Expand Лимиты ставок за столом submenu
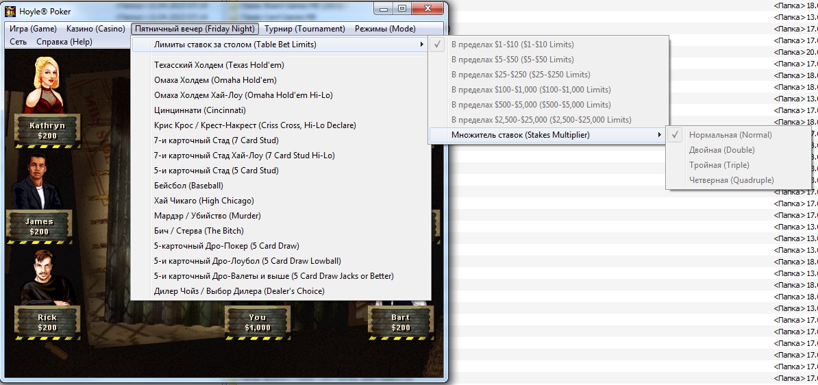The height and width of the screenshot is (385, 818). point(280,45)
